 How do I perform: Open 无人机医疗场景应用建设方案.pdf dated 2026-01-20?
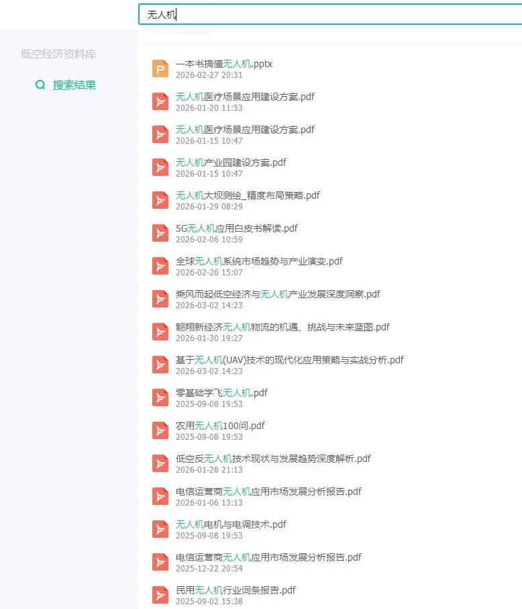[x=245, y=97]
